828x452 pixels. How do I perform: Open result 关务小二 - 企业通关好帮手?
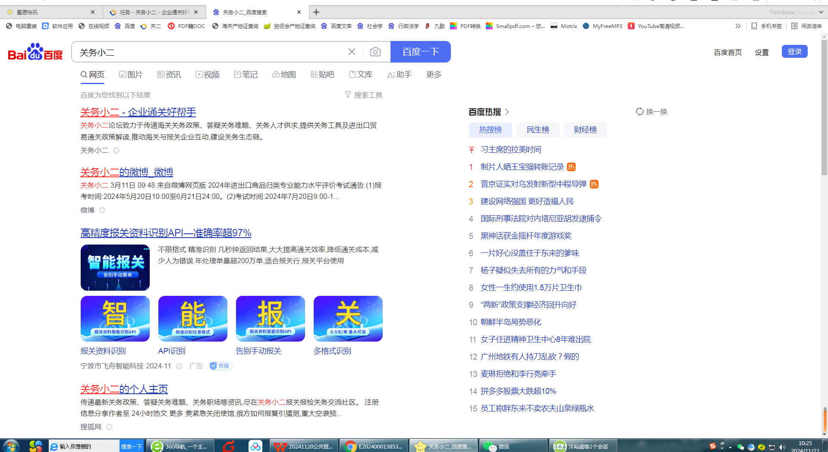(138, 112)
